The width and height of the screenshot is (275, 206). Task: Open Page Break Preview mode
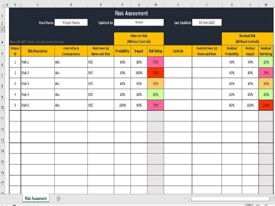pyautogui.click(x=266, y=205)
